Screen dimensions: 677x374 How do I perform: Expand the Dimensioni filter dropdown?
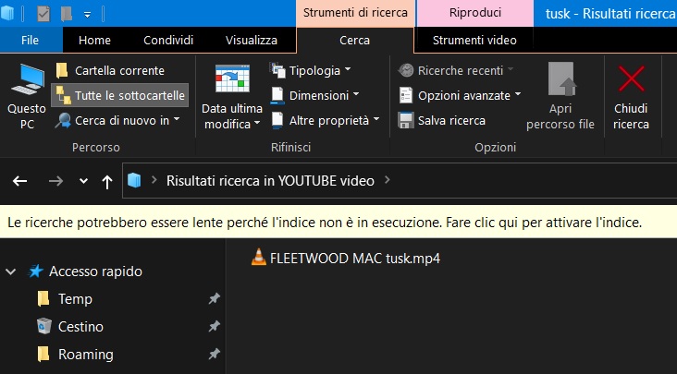(315, 95)
